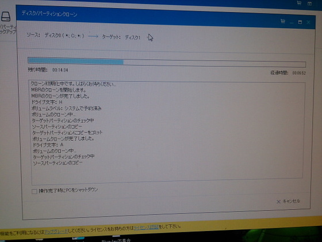Enable shutdown PC when operation completes checkbox

[34, 191]
